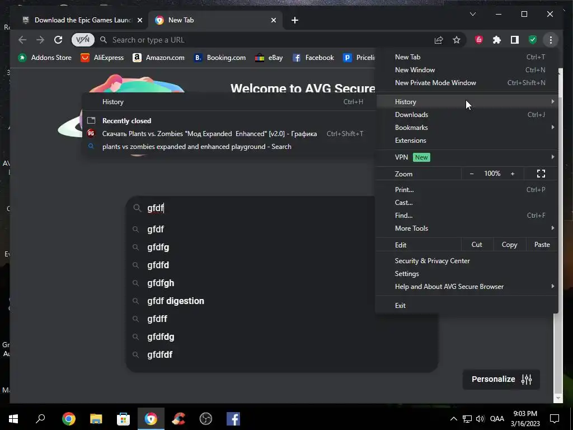This screenshot has width=573, height=430.
Task: Open Windows Start menu
Action: coord(13,419)
